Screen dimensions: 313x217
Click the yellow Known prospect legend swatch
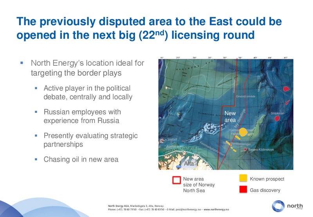click(x=243, y=178)
